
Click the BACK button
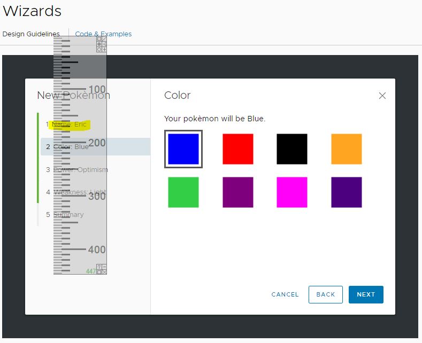tap(326, 294)
